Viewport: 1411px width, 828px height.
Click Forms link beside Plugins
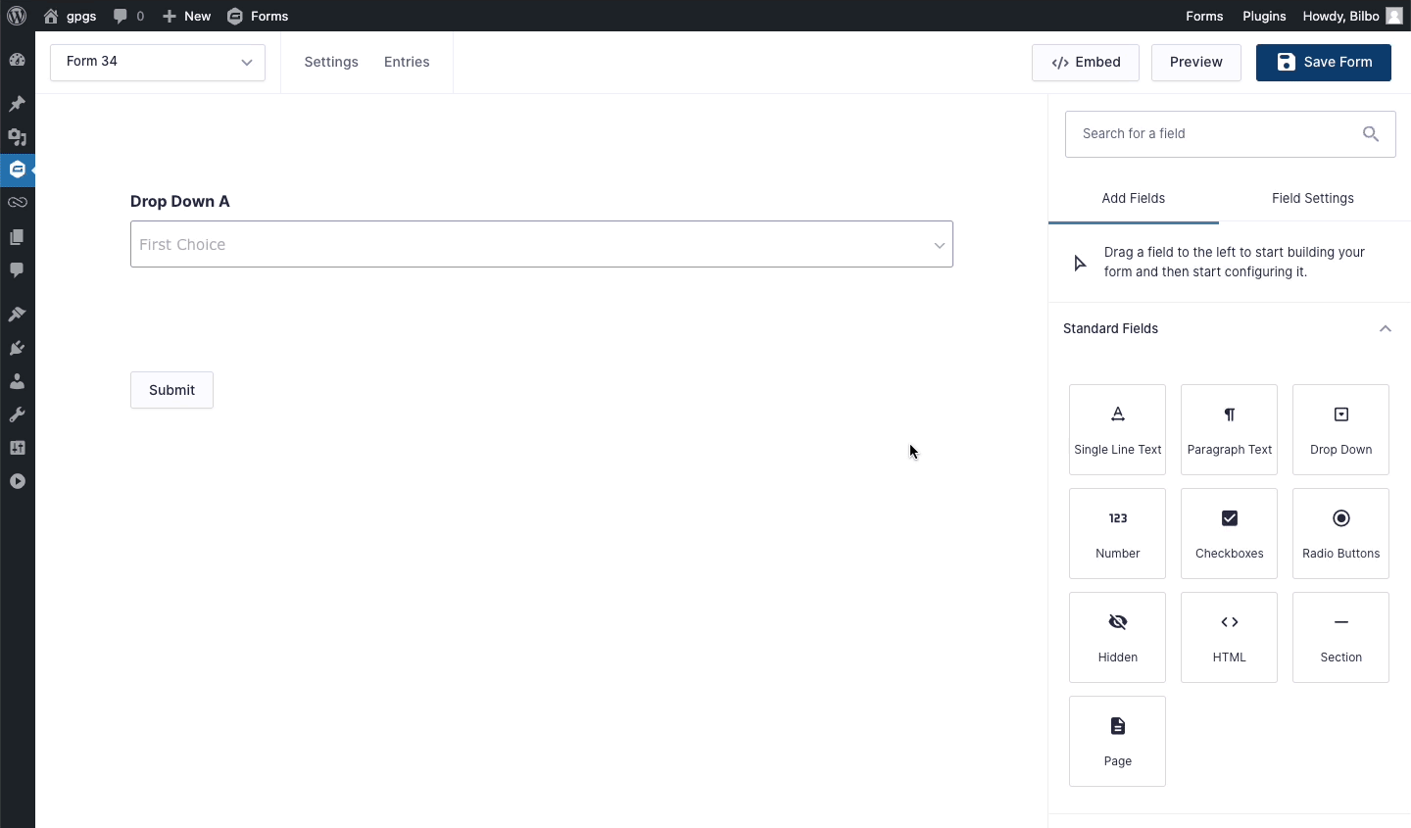[x=1204, y=16]
